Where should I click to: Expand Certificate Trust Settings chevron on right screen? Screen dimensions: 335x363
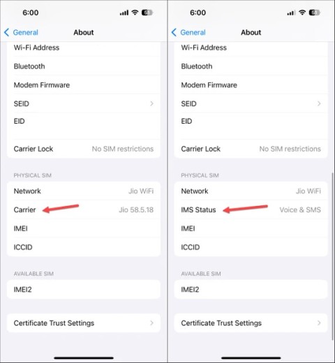319,323
